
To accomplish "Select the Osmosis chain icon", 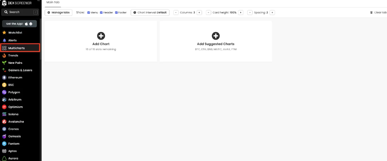I will pos(4,136).
